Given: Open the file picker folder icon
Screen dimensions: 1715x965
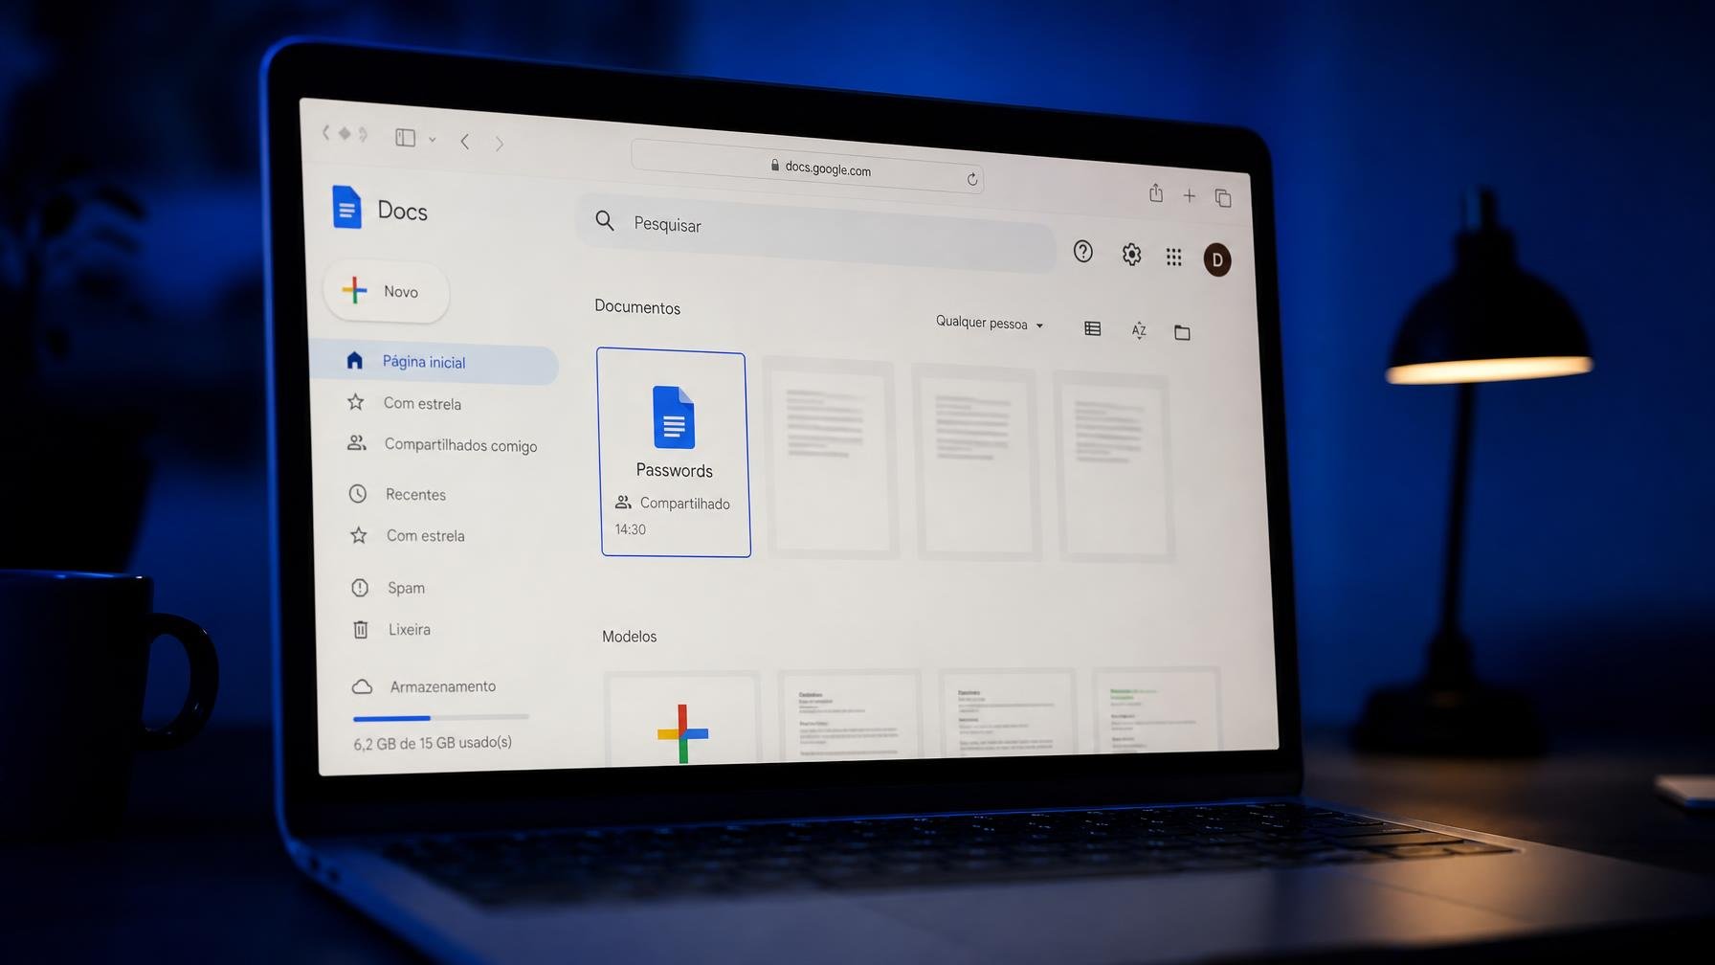Looking at the screenshot, I should [1182, 332].
